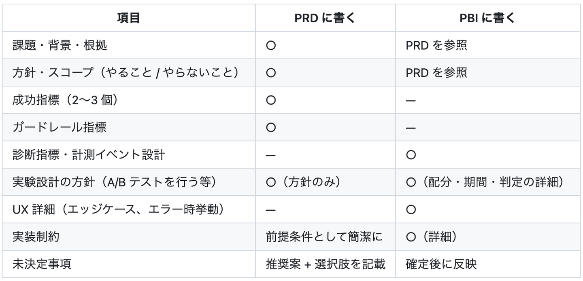Click the dash for UX 詳細 under PRD
The image size is (583, 281).
coord(271,210)
